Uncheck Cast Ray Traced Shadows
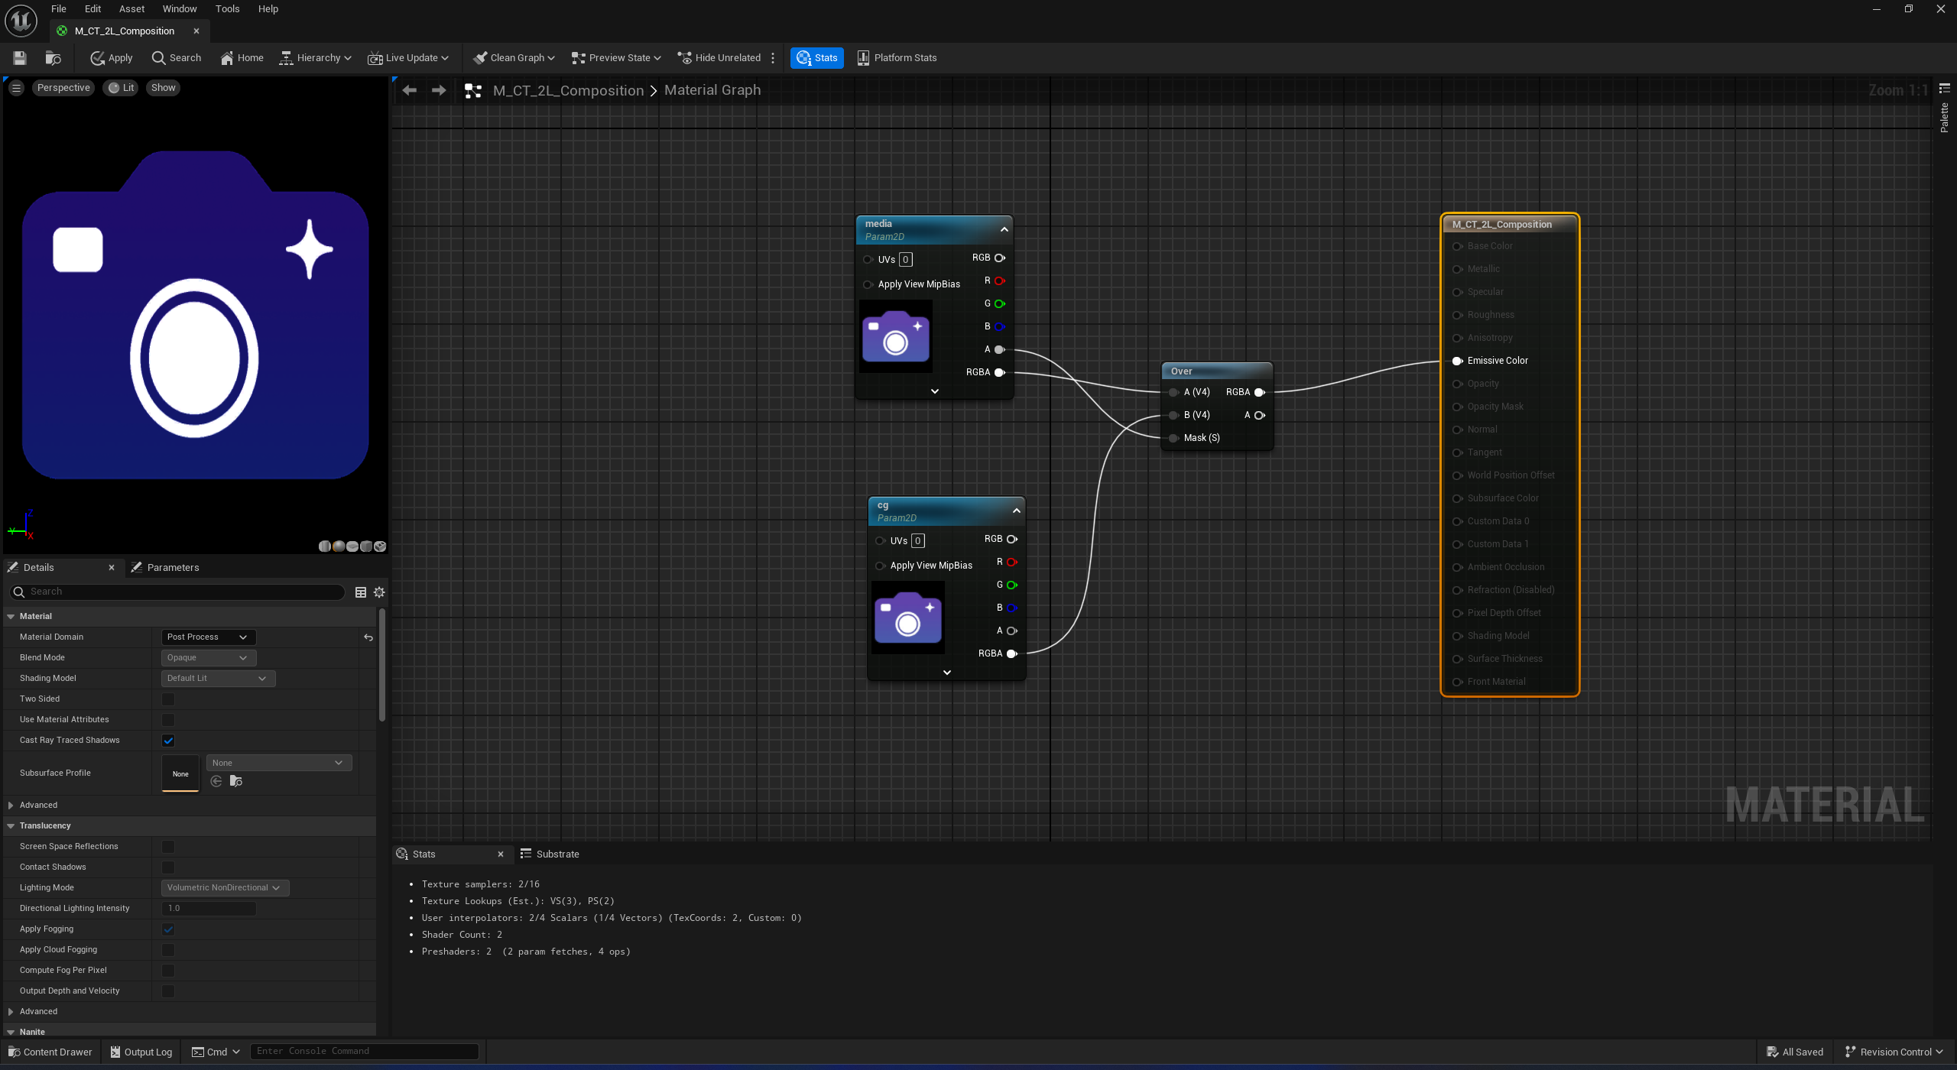Viewport: 1957px width, 1070px height. coord(168,741)
